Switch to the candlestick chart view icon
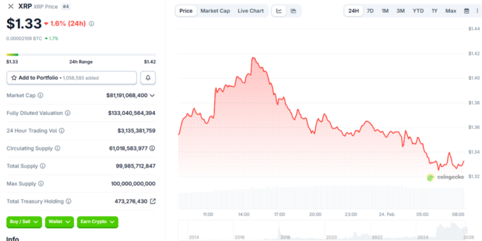The image size is (482, 241). pyautogui.click(x=294, y=11)
